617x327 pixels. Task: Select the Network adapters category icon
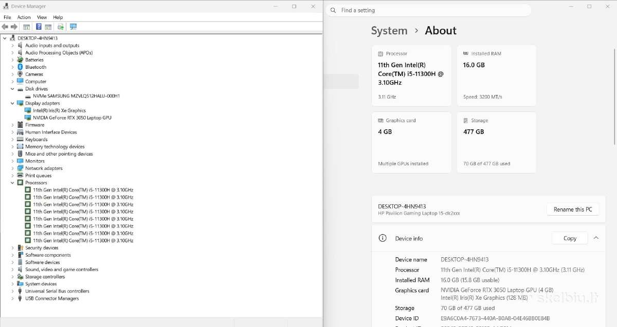point(20,168)
